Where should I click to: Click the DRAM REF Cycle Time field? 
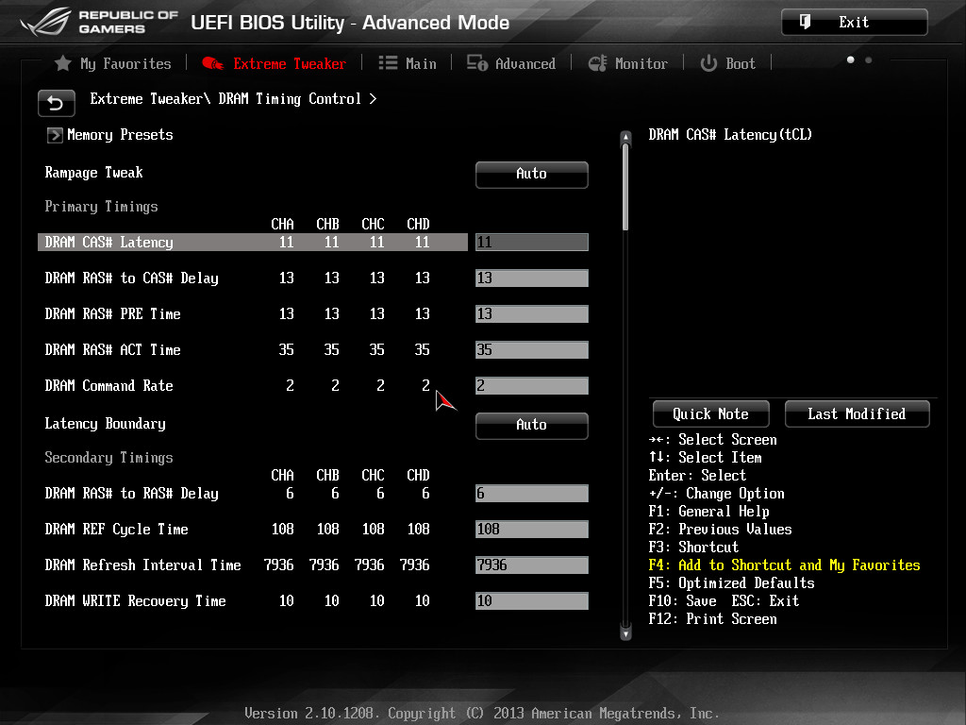531,530
